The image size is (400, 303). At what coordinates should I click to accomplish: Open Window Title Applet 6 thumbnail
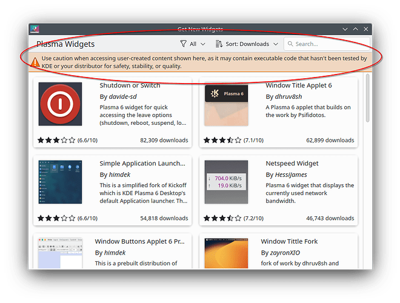[226, 104]
